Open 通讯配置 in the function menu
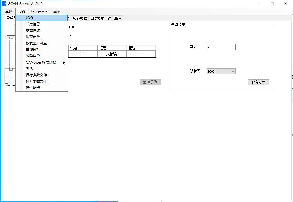 [33, 88]
